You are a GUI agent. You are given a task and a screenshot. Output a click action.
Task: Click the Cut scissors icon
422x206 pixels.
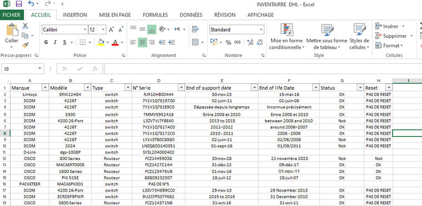coord(25,26)
